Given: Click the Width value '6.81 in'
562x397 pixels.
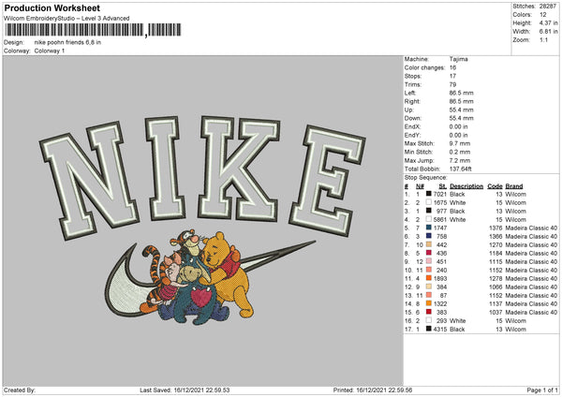Looking at the screenshot, I should tap(549, 32).
